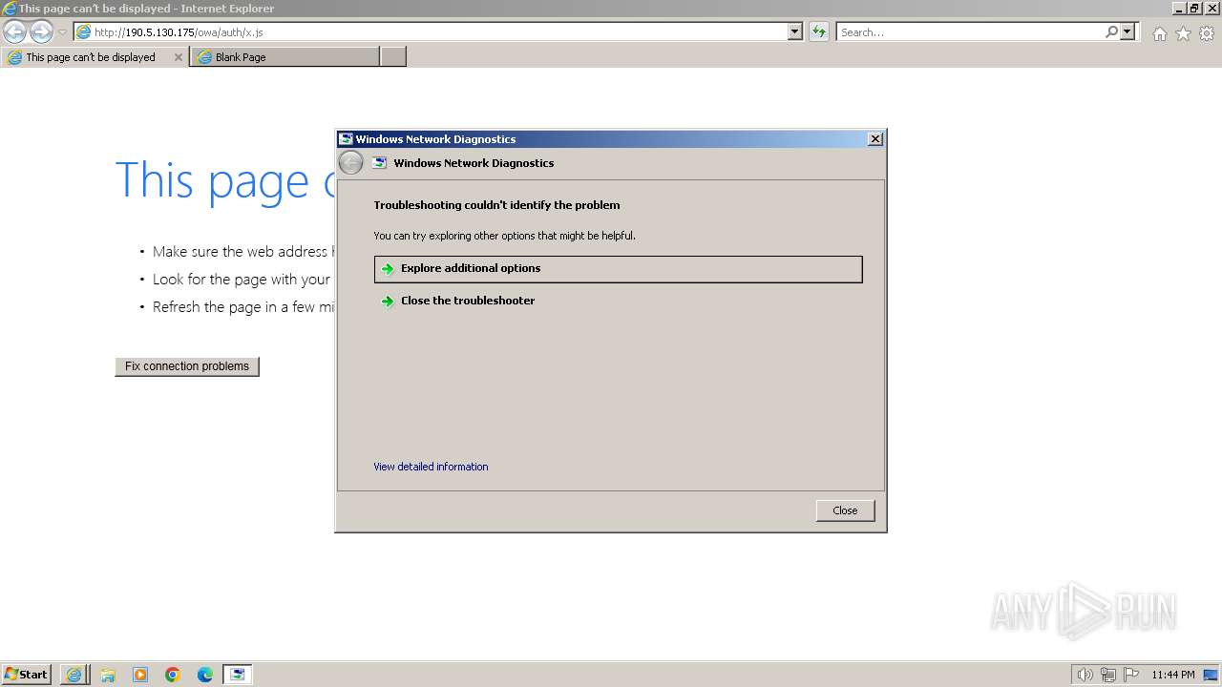Open Action Center flag icon
The width and height of the screenshot is (1222, 687).
[x=1131, y=675]
